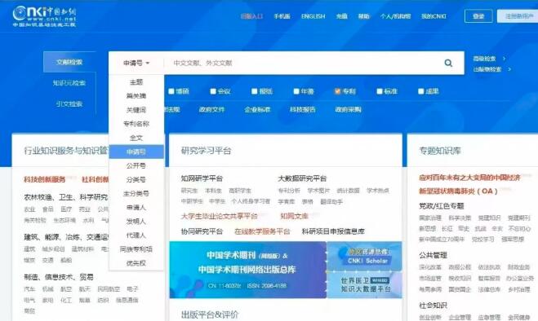The height and width of the screenshot is (321, 538).
Task: Open 协同研究平台 link
Action: pos(202,231)
